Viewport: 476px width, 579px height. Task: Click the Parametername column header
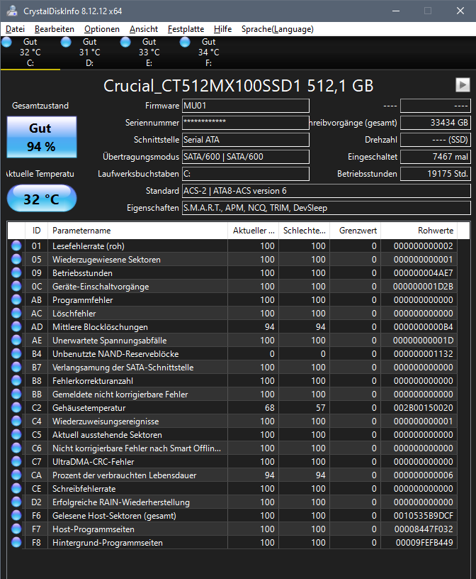(138, 231)
